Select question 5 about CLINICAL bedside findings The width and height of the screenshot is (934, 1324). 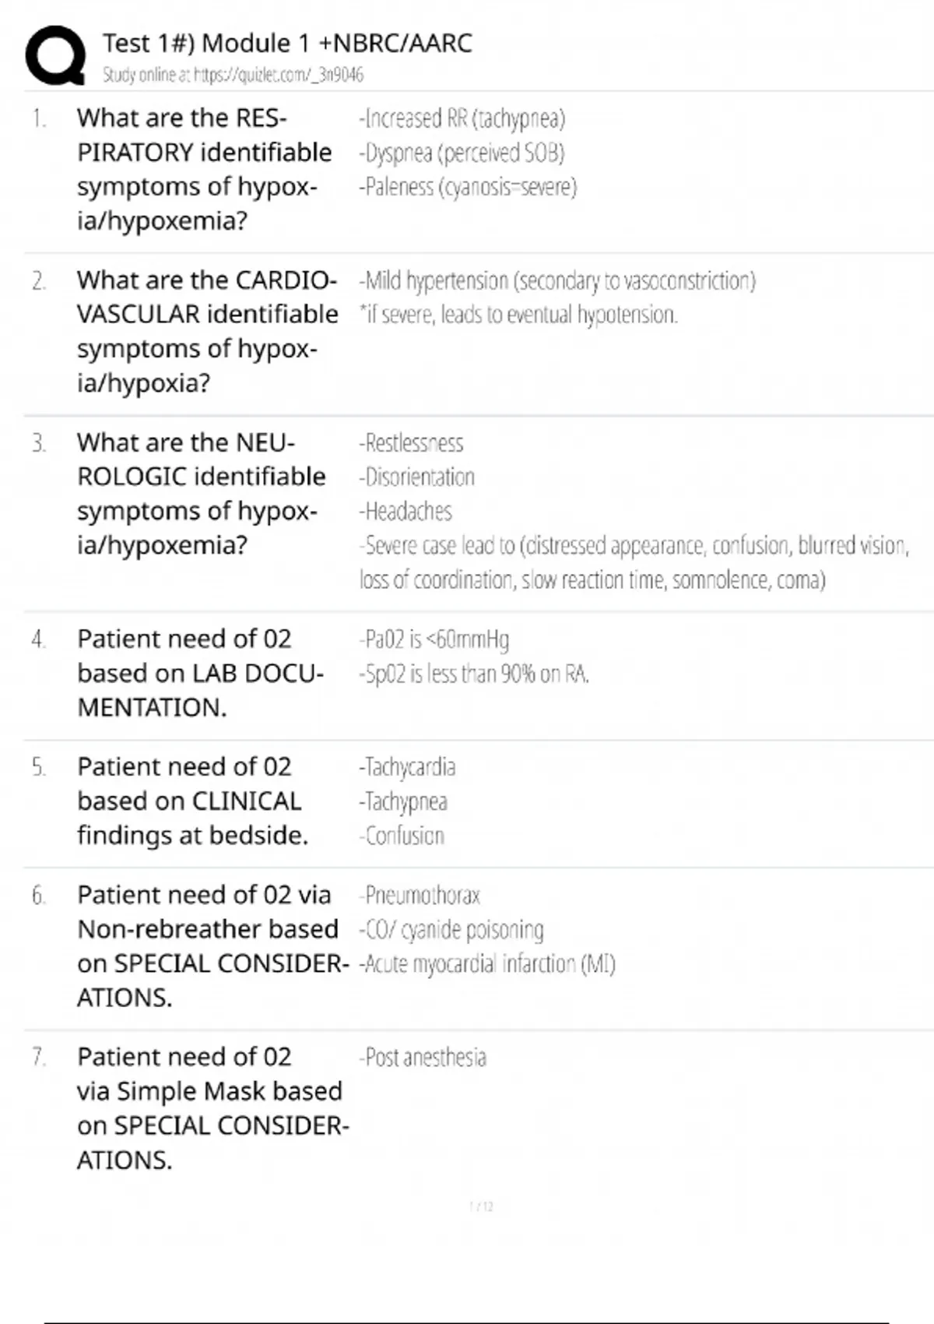pos(192,801)
